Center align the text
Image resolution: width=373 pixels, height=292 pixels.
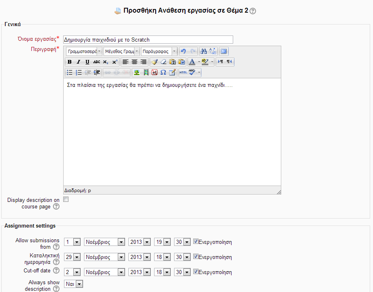pos(135,62)
